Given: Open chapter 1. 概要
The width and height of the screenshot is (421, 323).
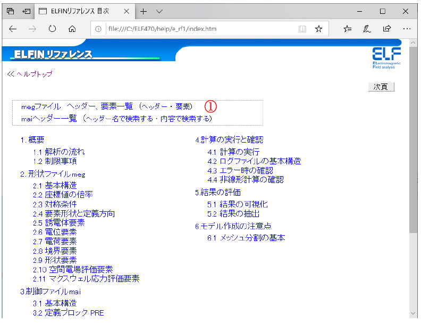Looking at the screenshot, I should tap(32, 140).
